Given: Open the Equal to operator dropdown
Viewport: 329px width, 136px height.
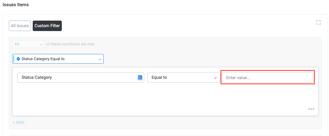Looking at the screenshot, I should (x=183, y=77).
